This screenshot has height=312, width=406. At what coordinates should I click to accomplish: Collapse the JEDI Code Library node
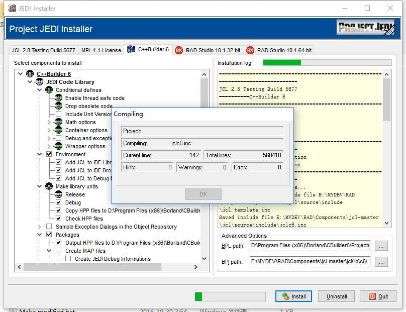(x=30, y=82)
